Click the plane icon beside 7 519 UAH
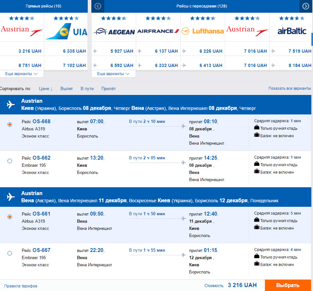 273,51
